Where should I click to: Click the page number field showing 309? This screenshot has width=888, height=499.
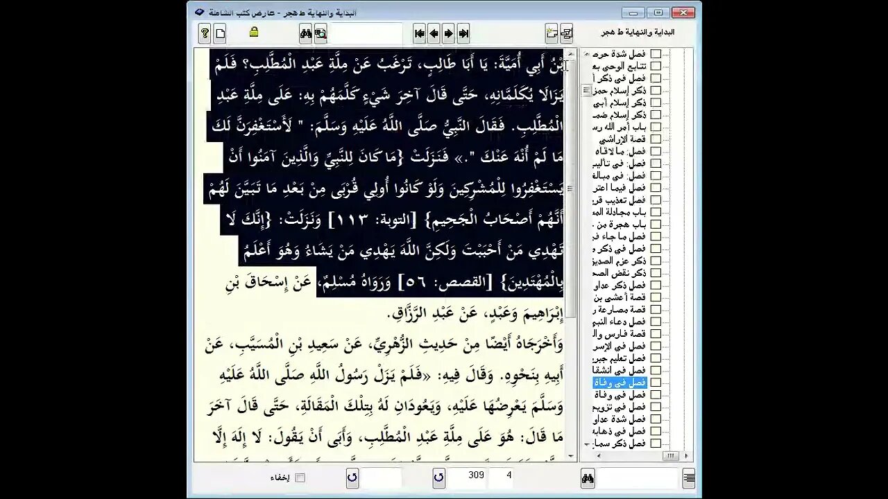click(x=466, y=477)
